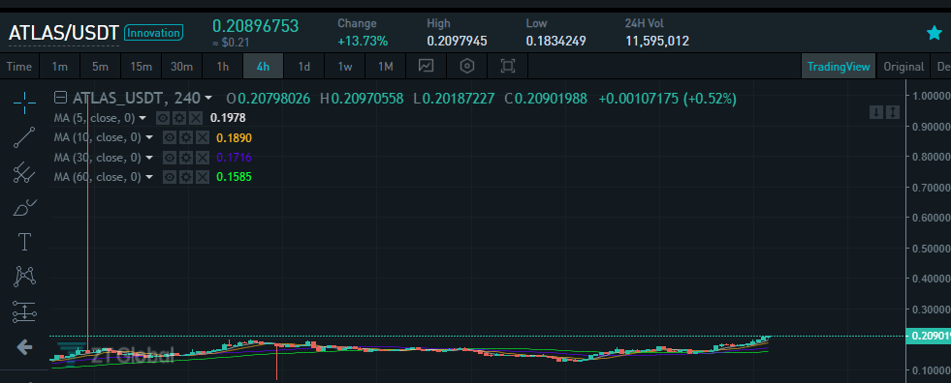Open settings for MA 60 indicator

click(x=186, y=177)
